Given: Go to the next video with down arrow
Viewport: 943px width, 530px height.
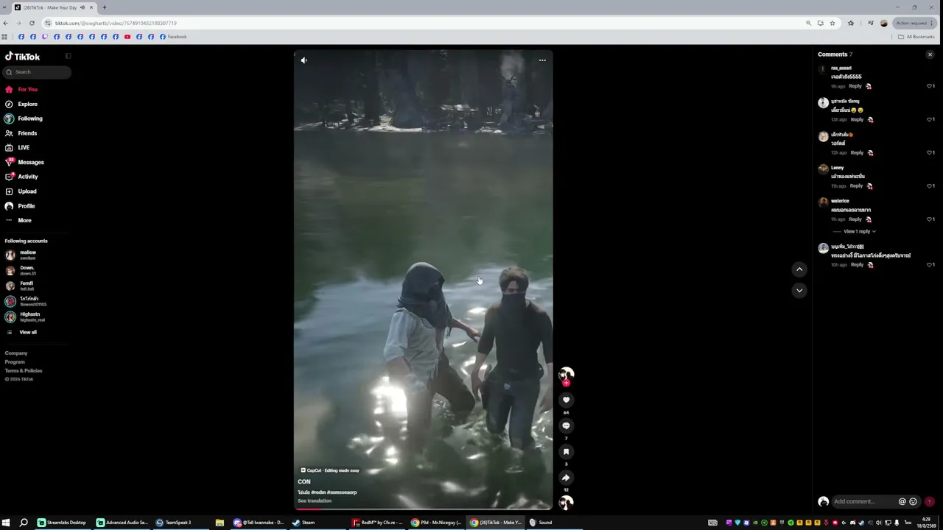Looking at the screenshot, I should coord(799,291).
